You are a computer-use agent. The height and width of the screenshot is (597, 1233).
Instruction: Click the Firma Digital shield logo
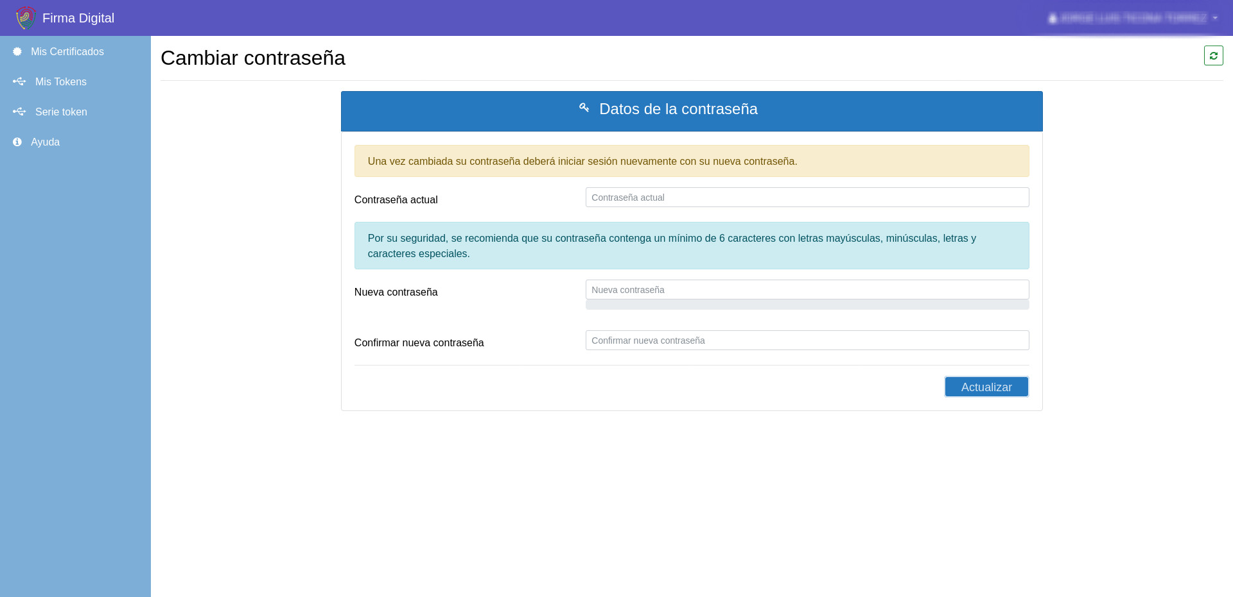pos(26,18)
